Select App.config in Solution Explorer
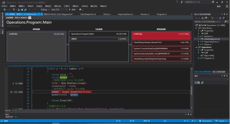The width and height of the screenshot is (230, 124). pos(209,55)
